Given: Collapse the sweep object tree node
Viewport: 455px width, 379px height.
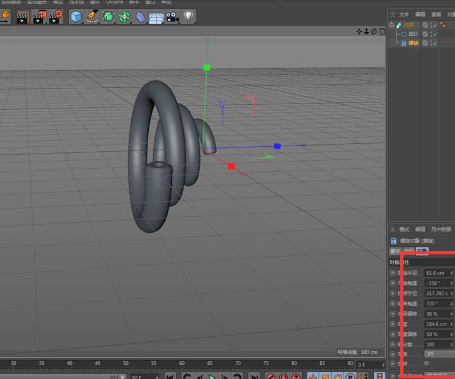Looking at the screenshot, I should pyautogui.click(x=390, y=25).
